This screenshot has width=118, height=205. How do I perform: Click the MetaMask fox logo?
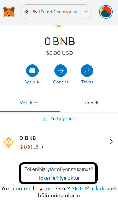9,12
